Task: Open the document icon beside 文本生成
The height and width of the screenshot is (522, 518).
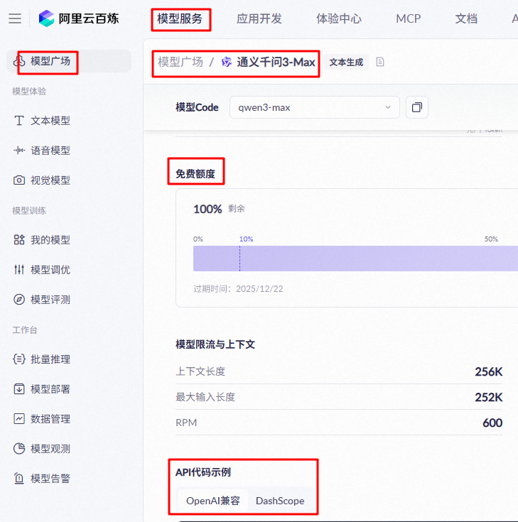Action: pyautogui.click(x=379, y=62)
